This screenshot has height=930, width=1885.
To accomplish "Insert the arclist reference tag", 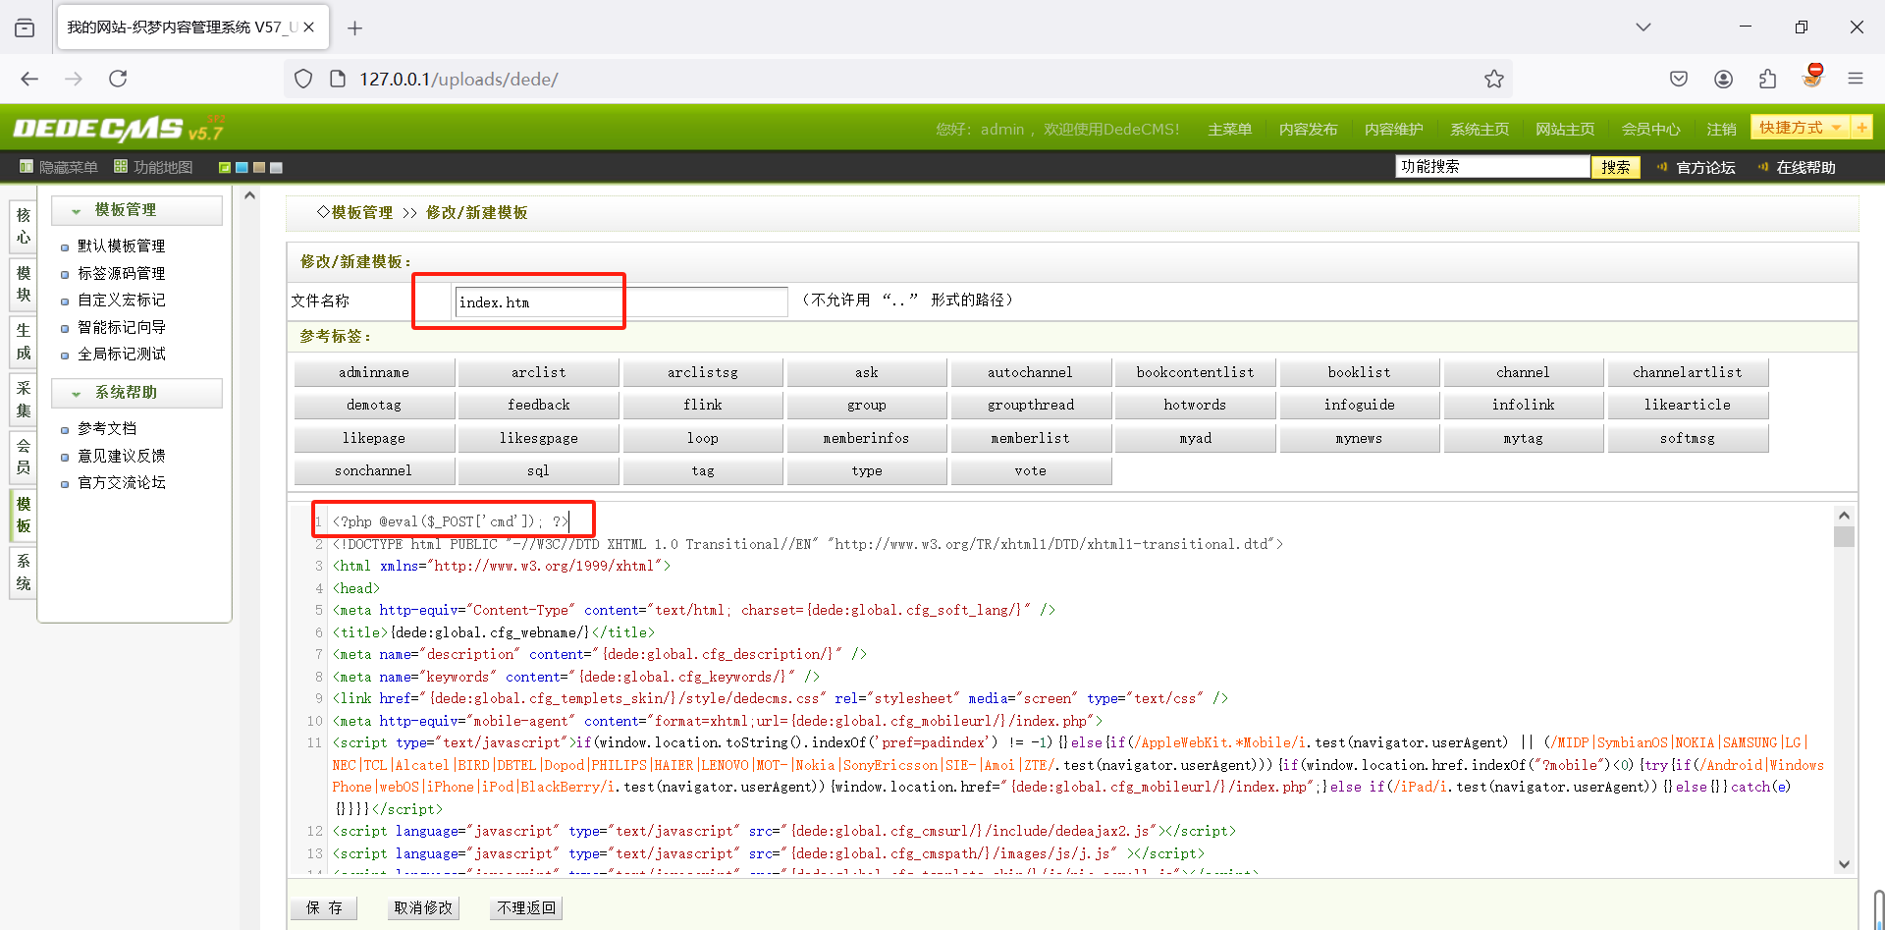I will (538, 372).
